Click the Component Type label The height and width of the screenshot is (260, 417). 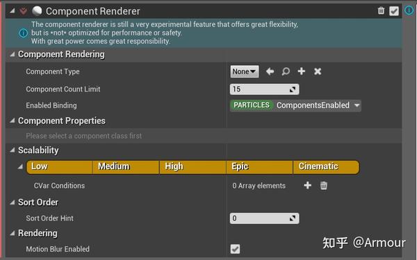pyautogui.click(x=53, y=71)
